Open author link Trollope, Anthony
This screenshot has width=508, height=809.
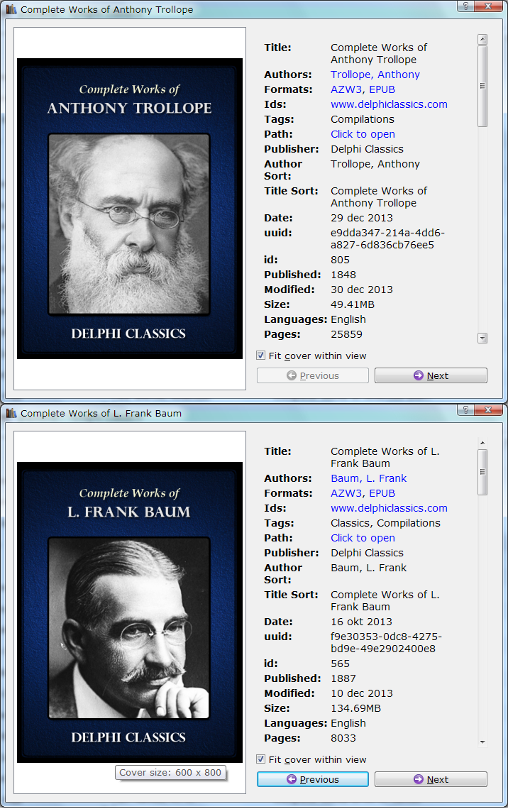click(375, 75)
